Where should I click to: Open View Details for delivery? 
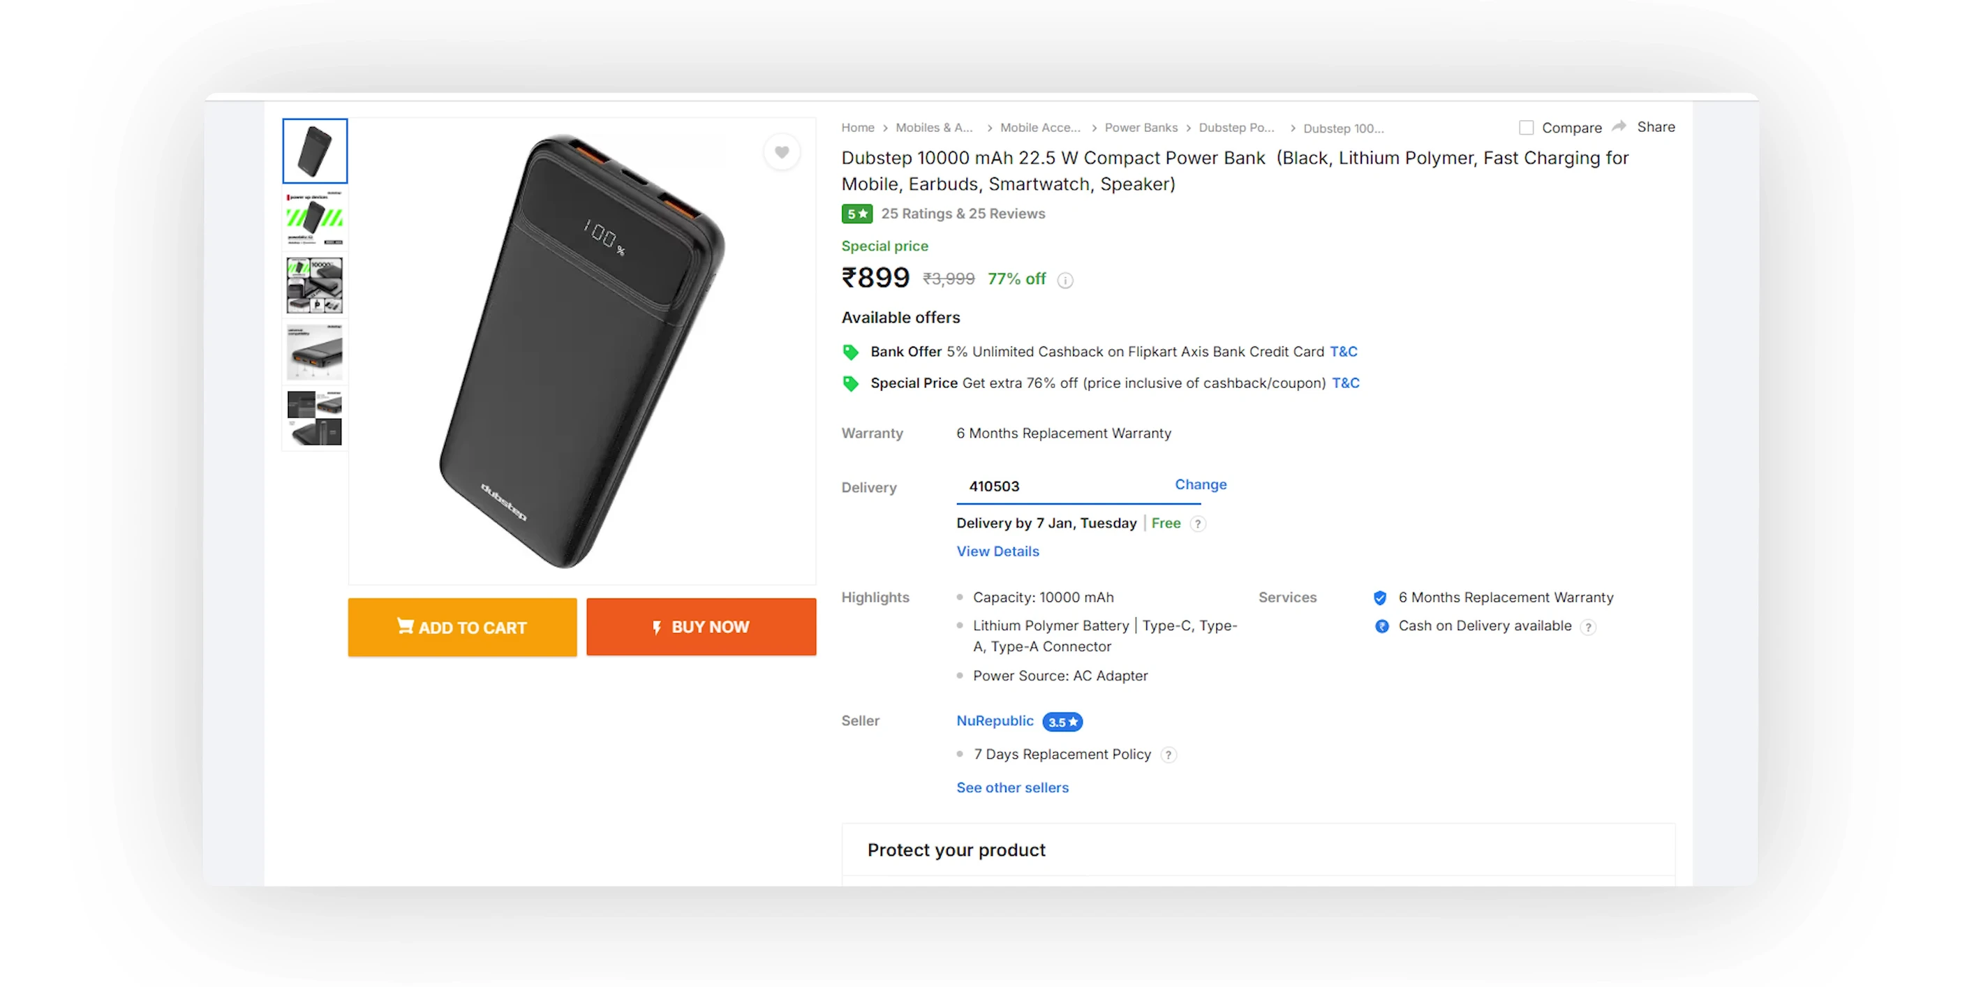pyautogui.click(x=997, y=551)
